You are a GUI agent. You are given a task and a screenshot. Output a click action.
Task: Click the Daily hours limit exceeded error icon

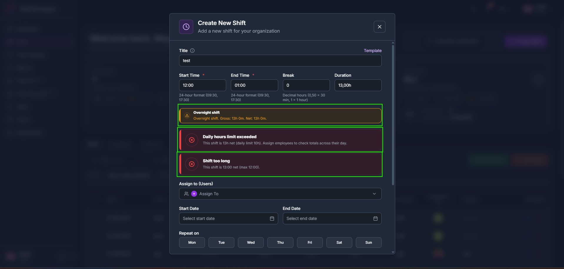[x=192, y=140]
